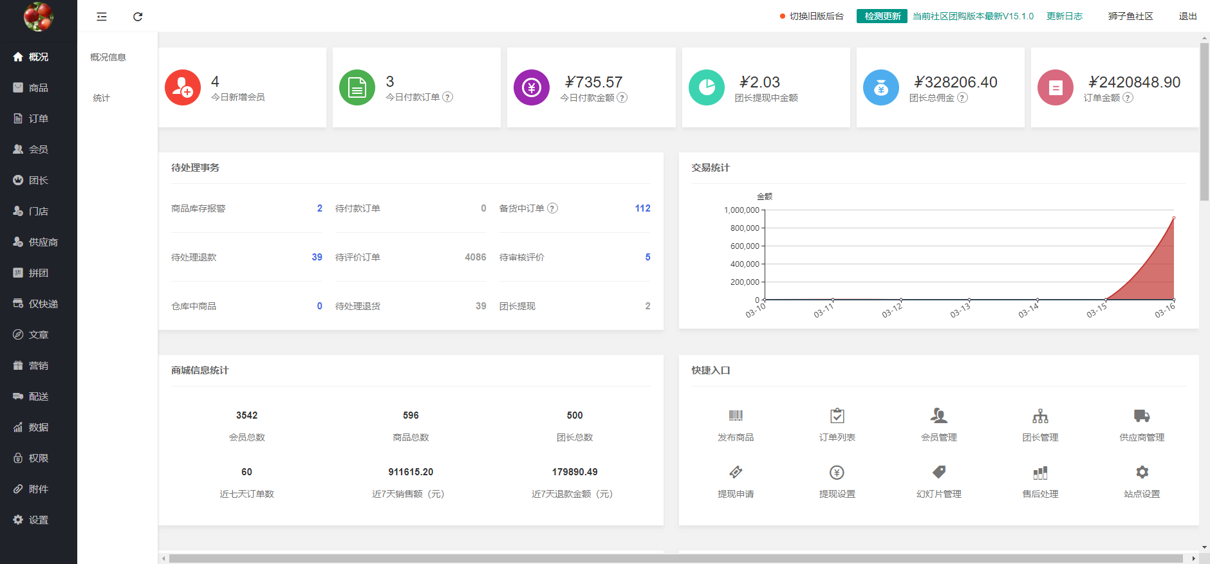Screen dimensions: 1210x564
Task: Click the teal 团长提现中金额 pie icon
Action: 707,87
